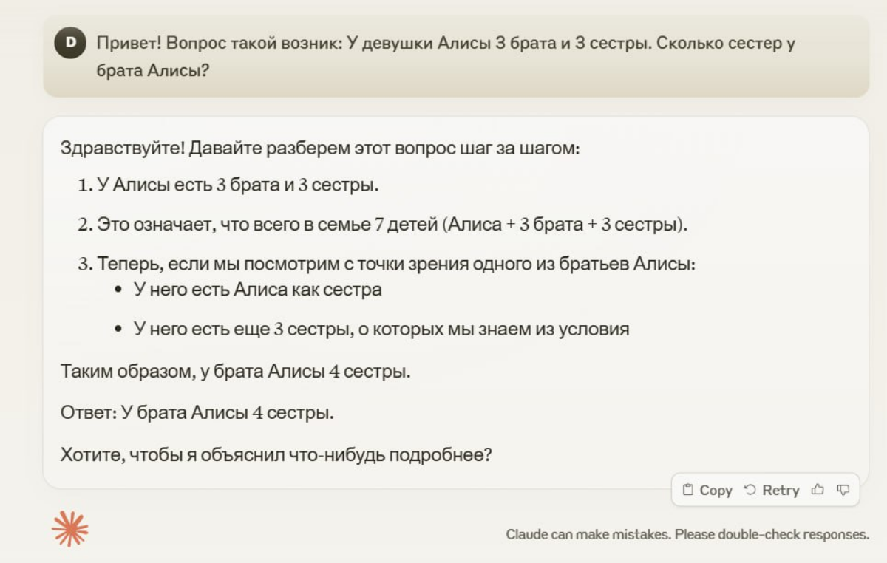
Task: Click the line 'Таким образом, у брата Алисы'
Action: pos(235,372)
